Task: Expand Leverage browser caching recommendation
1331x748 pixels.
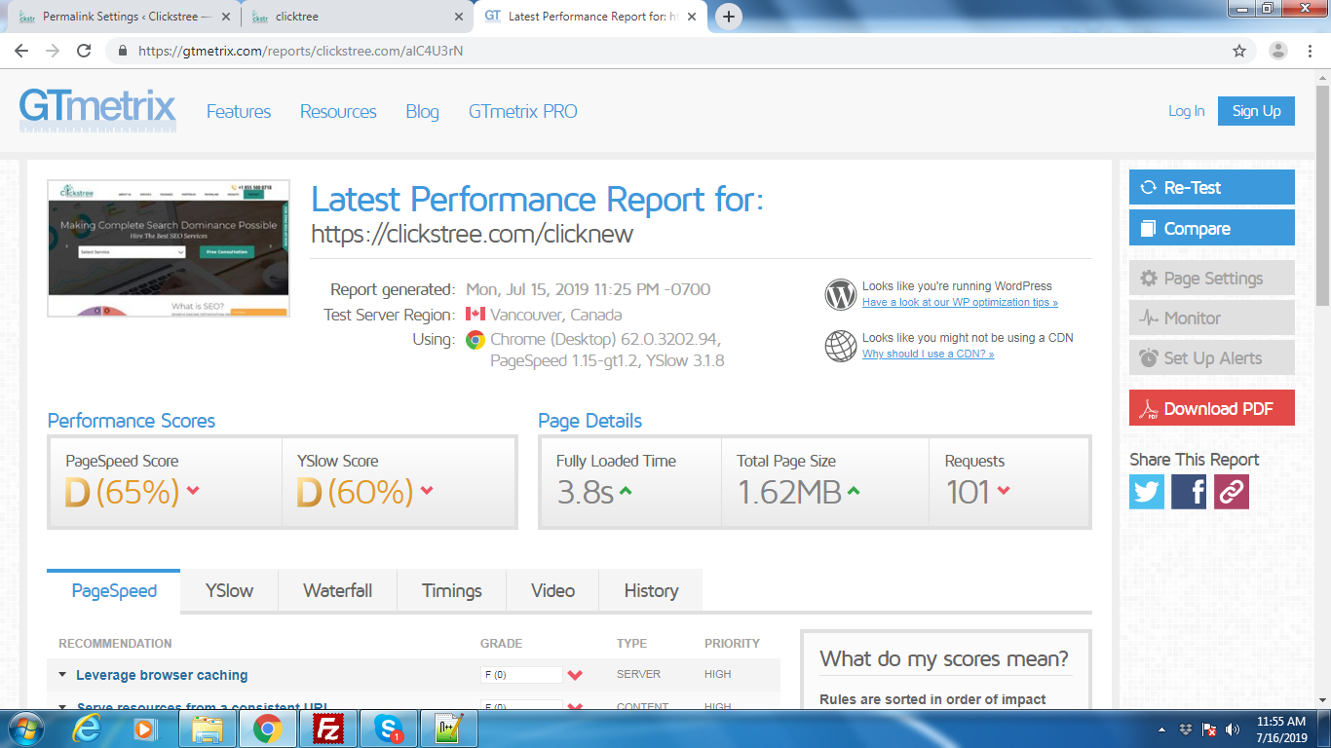Action: pos(162,675)
